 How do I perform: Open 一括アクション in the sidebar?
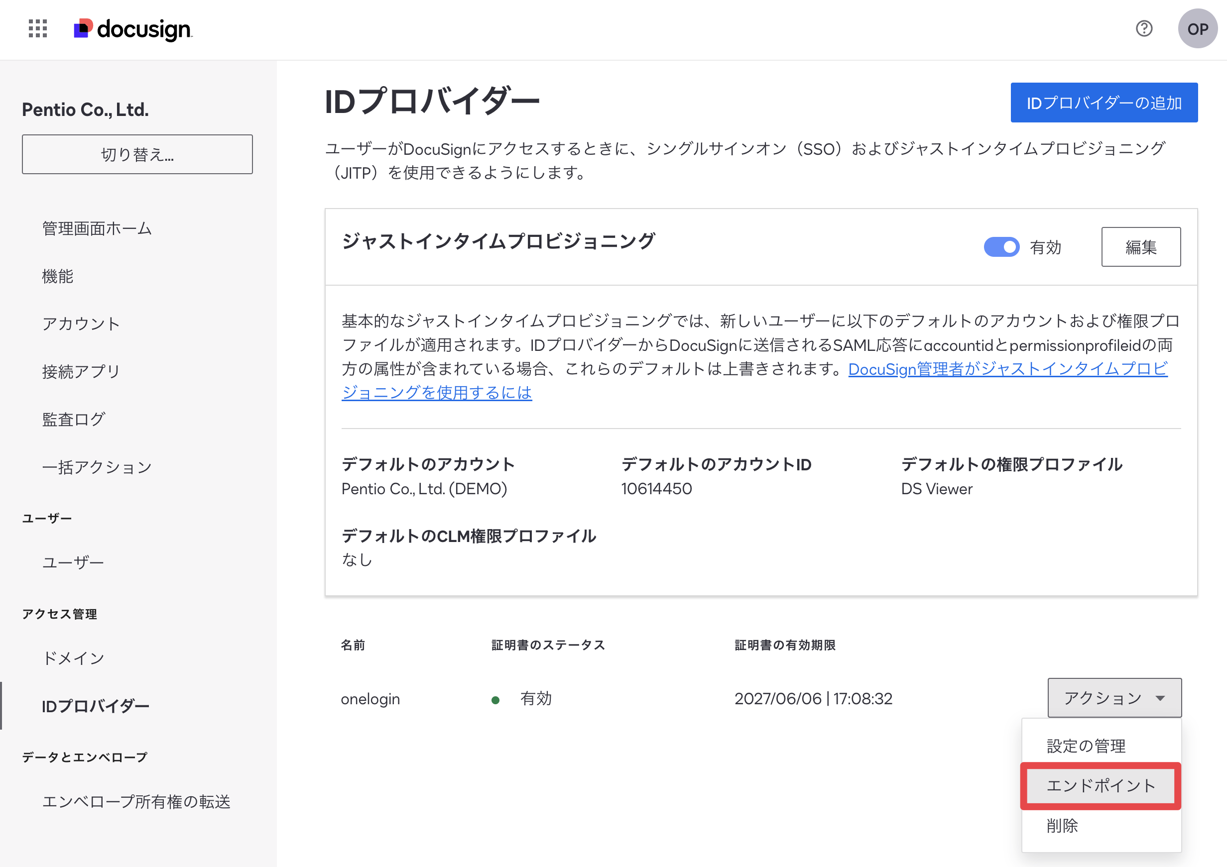click(97, 467)
